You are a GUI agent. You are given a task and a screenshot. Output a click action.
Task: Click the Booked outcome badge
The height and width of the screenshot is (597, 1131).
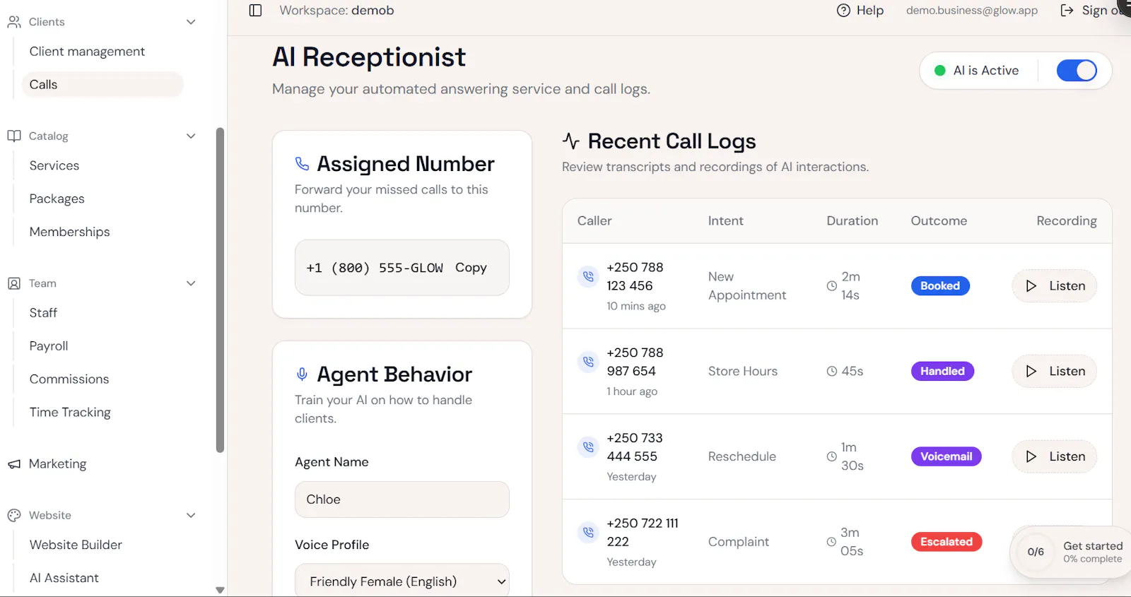click(940, 286)
